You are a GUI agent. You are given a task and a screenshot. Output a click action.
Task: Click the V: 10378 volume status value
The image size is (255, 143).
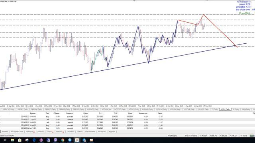244,135
